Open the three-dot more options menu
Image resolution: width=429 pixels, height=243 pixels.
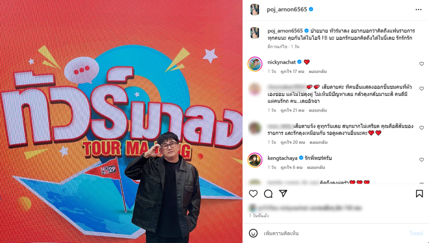pyautogui.click(x=418, y=10)
